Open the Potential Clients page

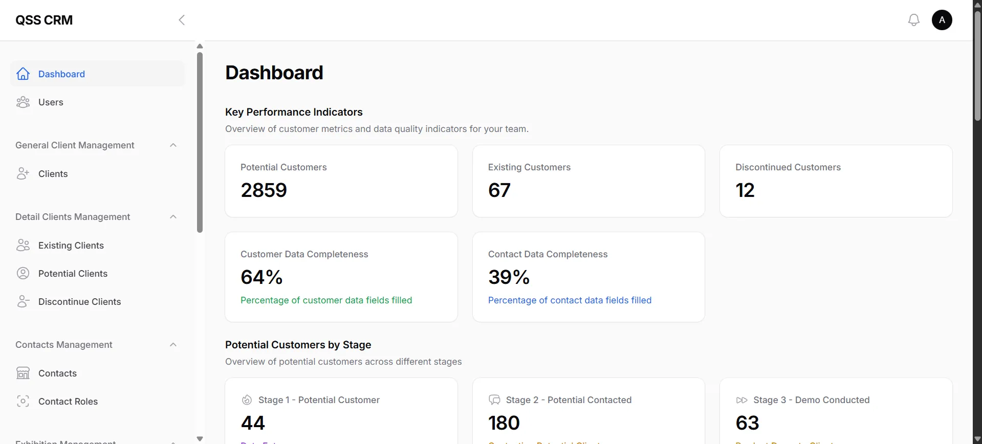pyautogui.click(x=73, y=273)
